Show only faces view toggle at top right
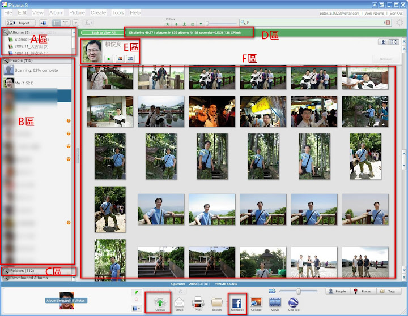Screen dimensions: 408x316 pyautogui.click(x=383, y=42)
